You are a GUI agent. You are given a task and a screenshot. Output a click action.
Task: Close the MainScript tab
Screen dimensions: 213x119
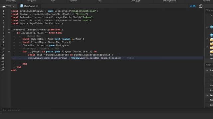37,6
